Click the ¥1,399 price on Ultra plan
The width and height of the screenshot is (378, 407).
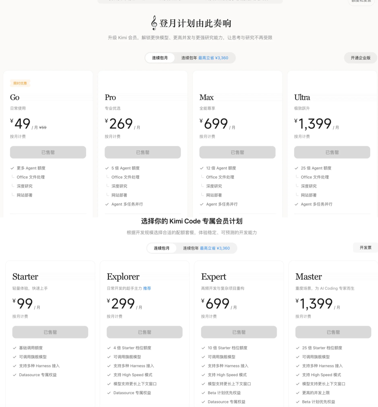[x=313, y=124]
